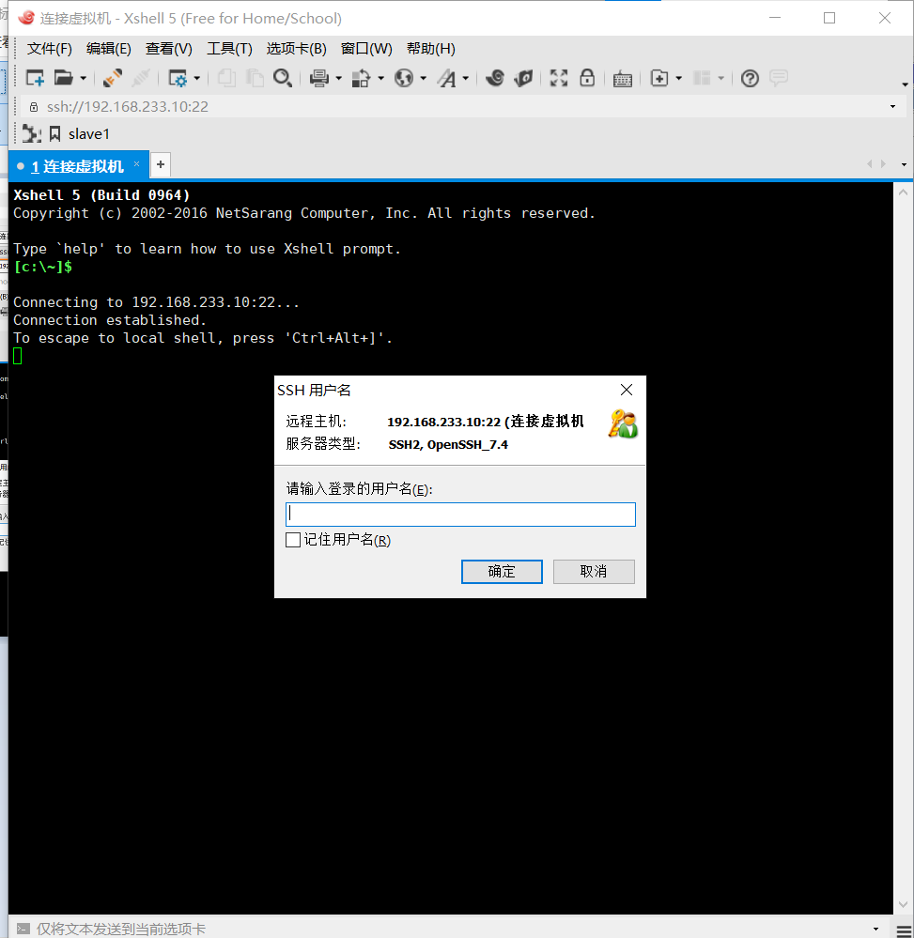
Task: Open the 编辑(E) menu
Action: [x=108, y=49]
